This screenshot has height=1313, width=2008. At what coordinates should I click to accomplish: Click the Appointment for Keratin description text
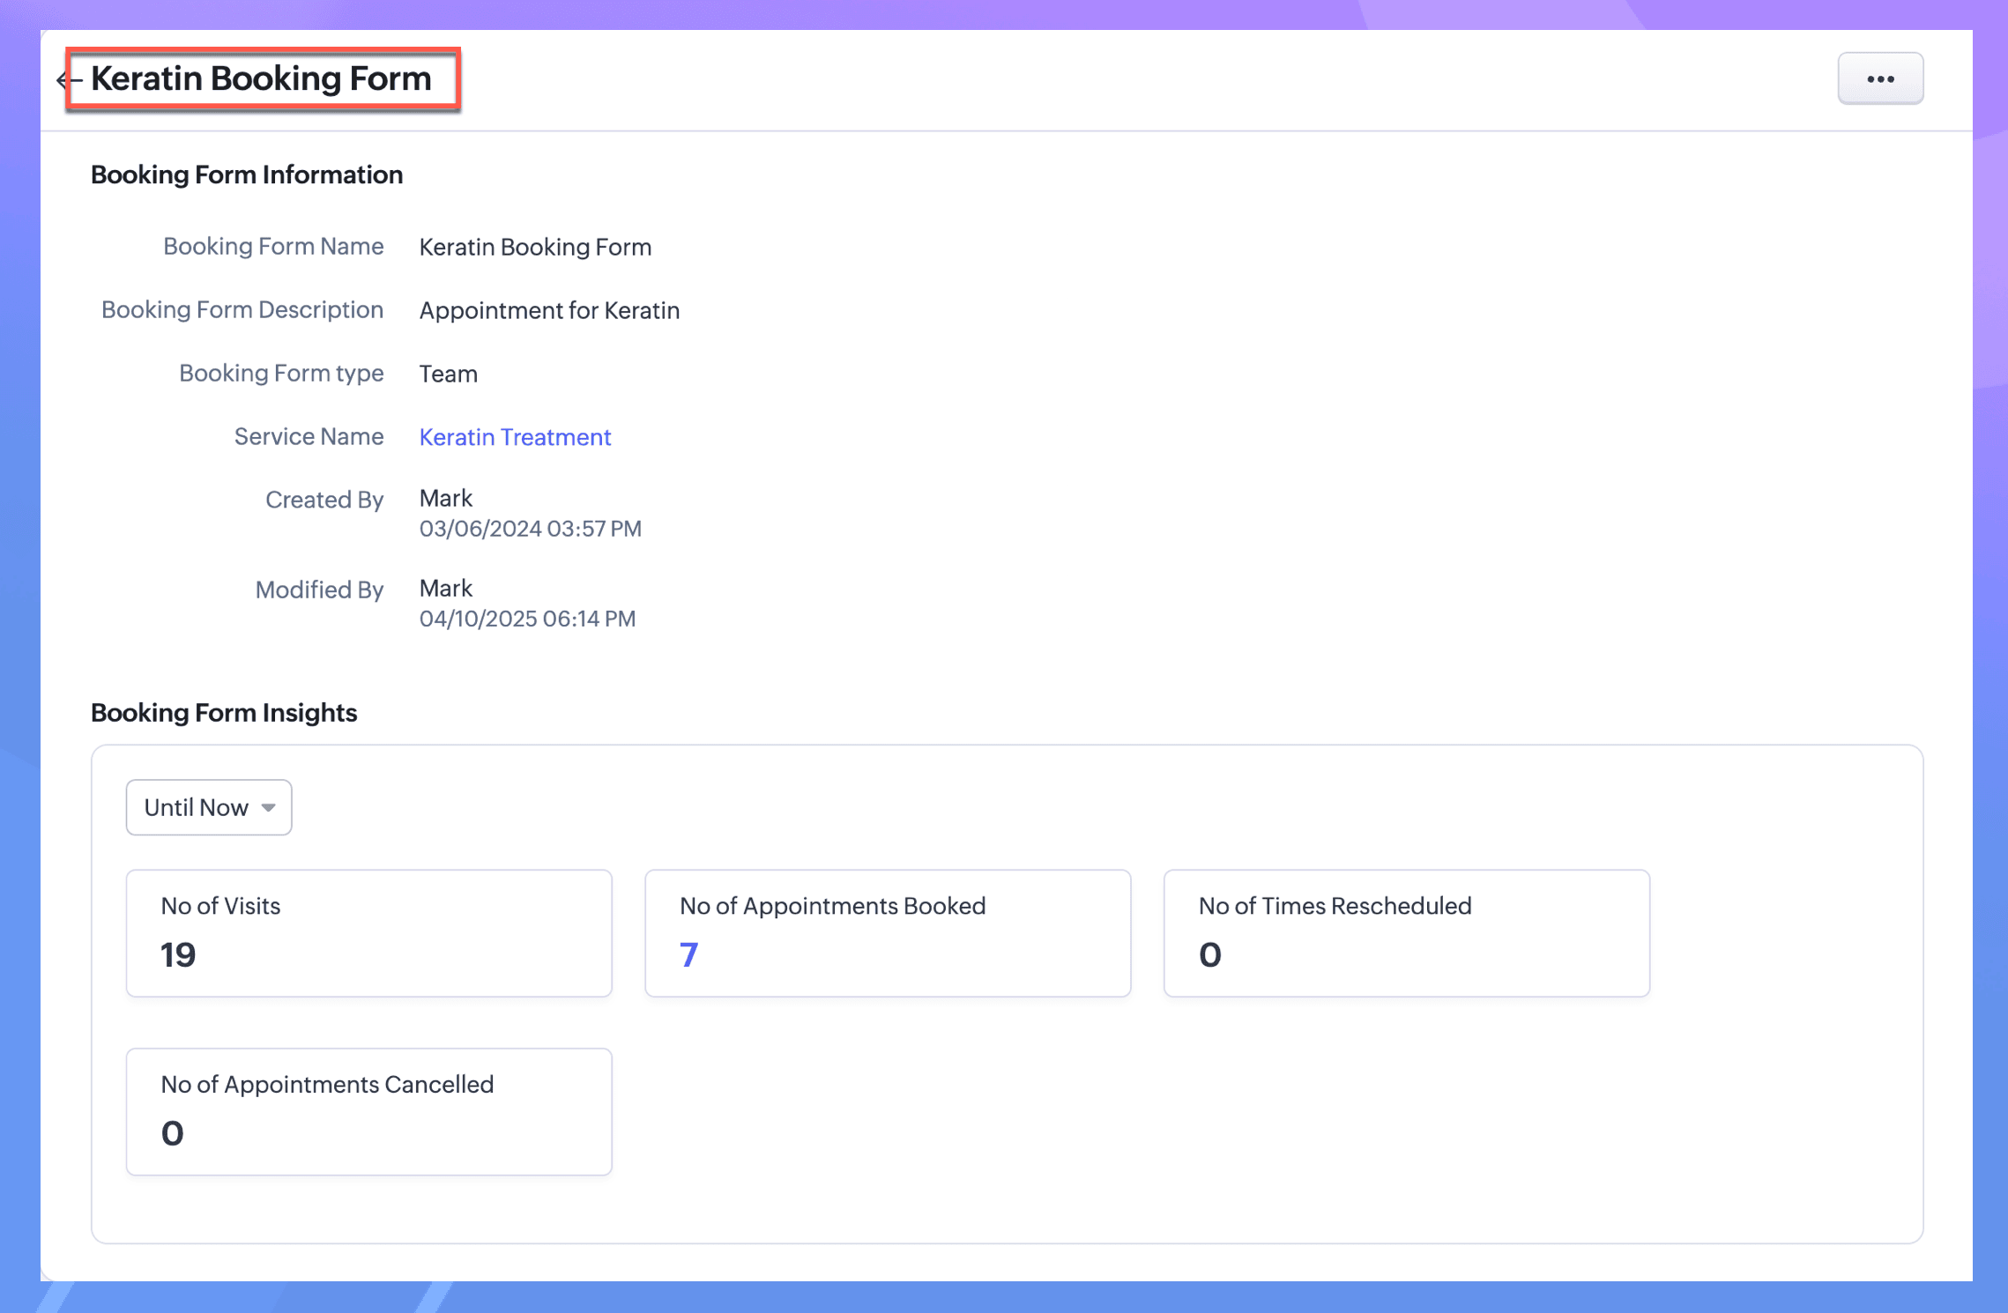pyautogui.click(x=549, y=311)
